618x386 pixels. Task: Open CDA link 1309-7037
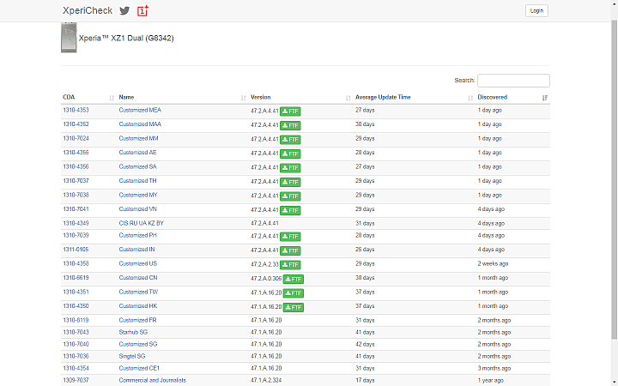pyautogui.click(x=76, y=381)
